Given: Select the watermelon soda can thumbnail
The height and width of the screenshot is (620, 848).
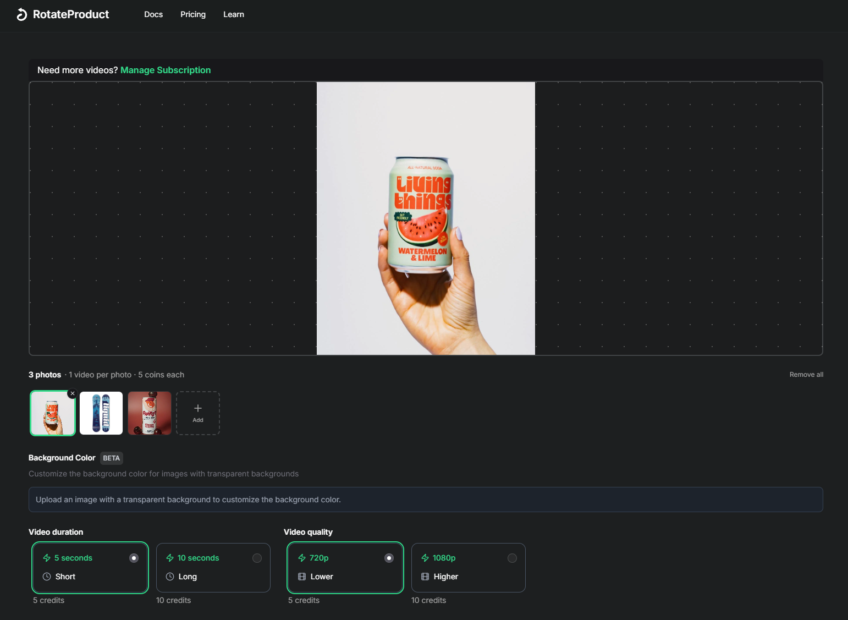Looking at the screenshot, I should pyautogui.click(x=53, y=413).
